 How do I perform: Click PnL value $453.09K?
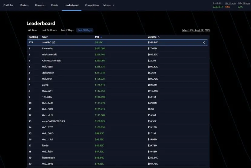[x=100, y=48]
